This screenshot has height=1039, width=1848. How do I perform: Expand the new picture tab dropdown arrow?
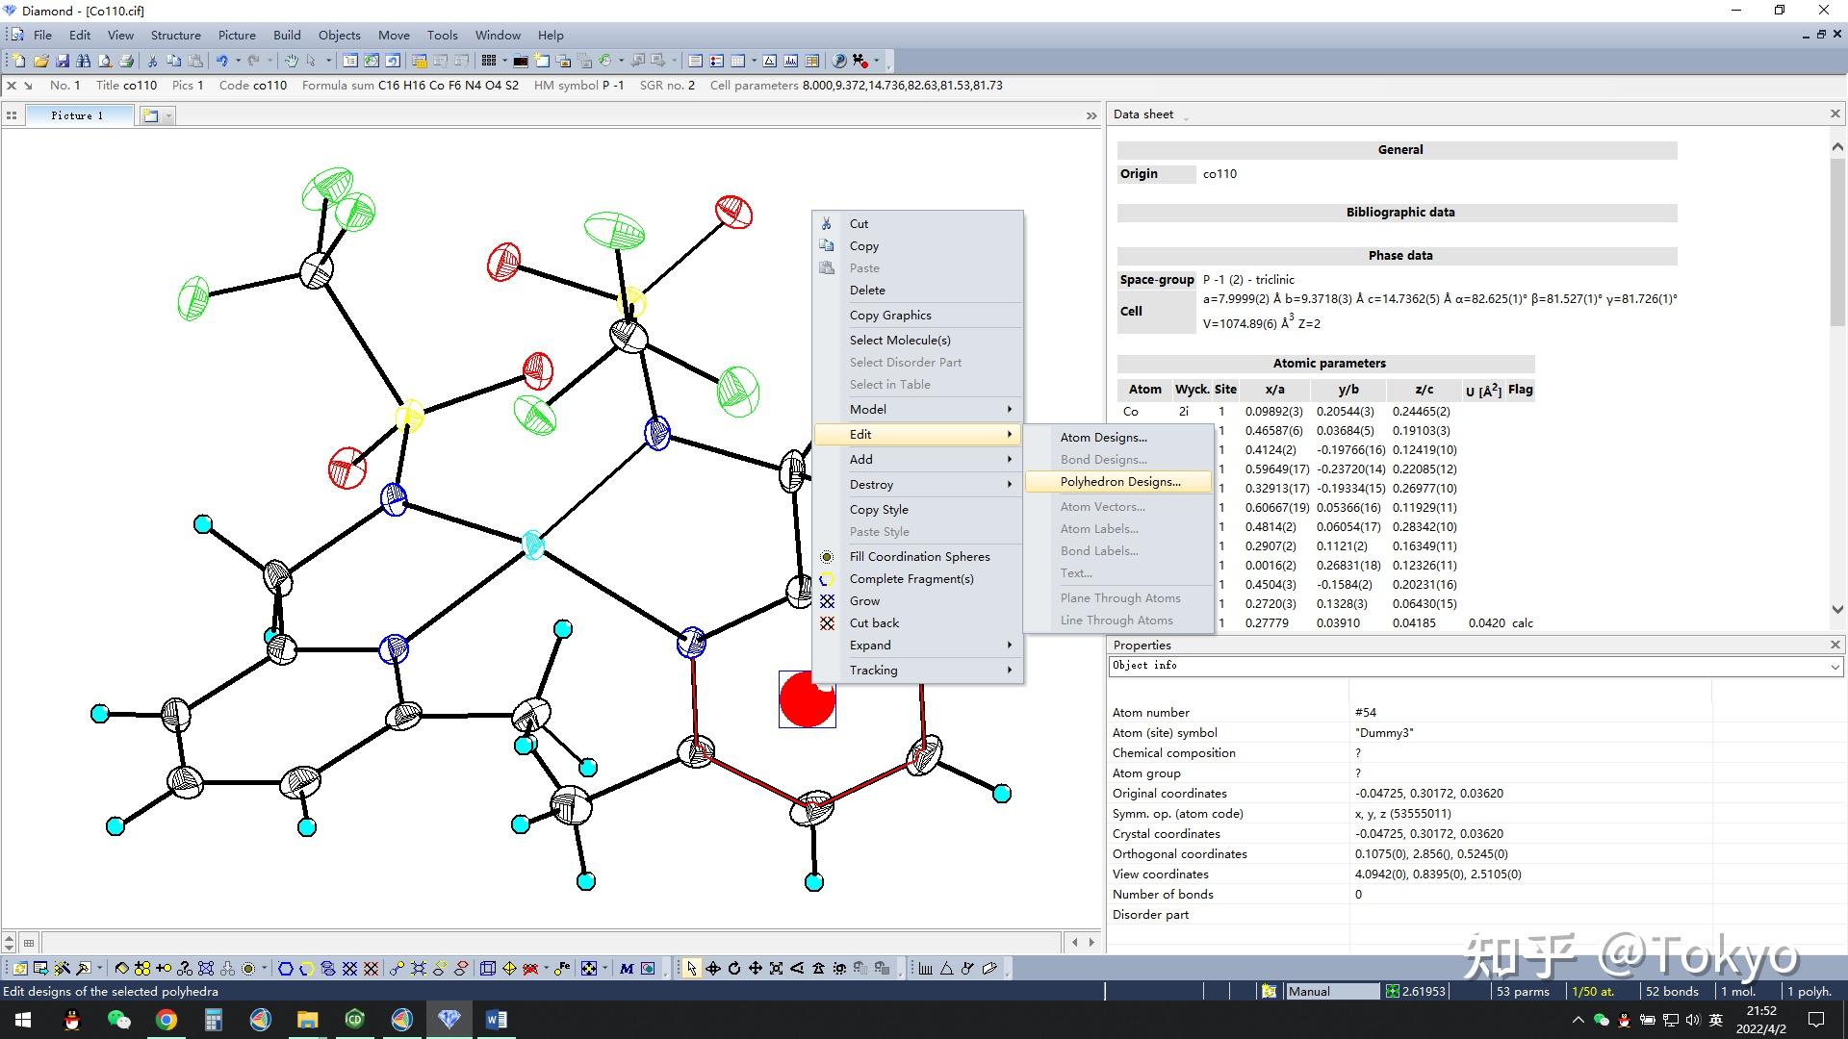click(x=169, y=115)
